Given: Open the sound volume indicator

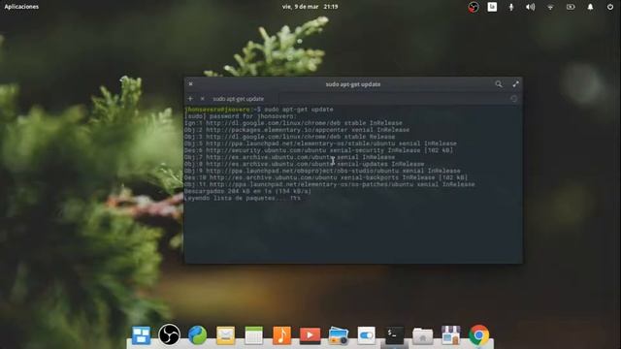Looking at the screenshot, I should point(531,7).
